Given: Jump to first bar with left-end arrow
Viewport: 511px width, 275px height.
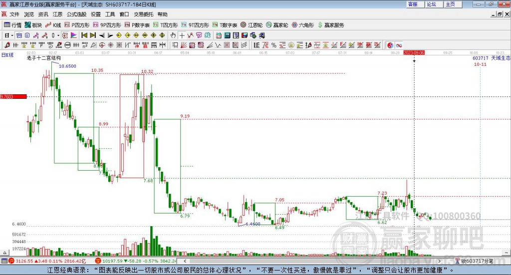Looking at the screenshot, I should pos(84,35).
